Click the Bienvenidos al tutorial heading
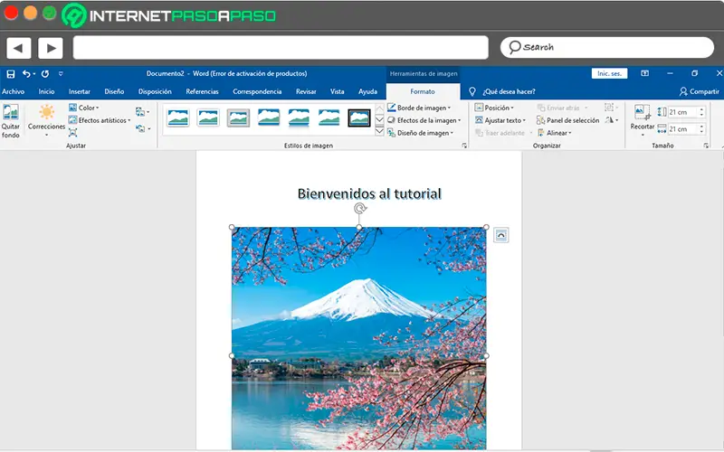Screen dimensions: 724x452 (x=369, y=193)
